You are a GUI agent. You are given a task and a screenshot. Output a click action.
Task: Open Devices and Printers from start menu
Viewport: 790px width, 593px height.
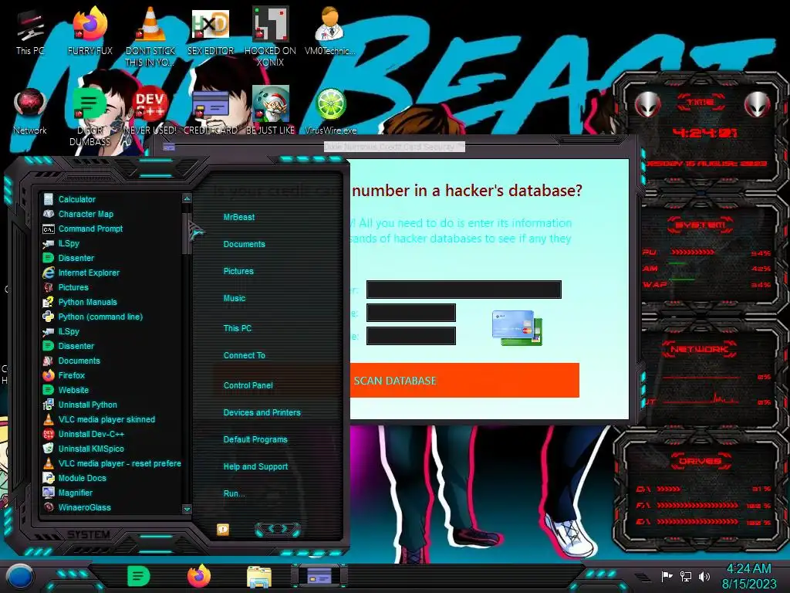tap(262, 412)
